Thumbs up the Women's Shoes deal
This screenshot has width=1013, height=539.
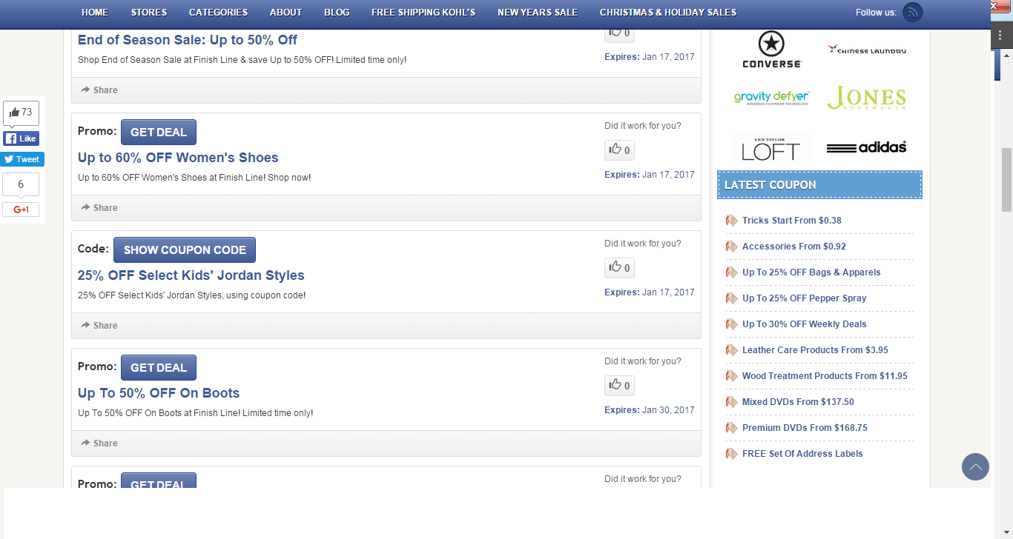point(619,150)
